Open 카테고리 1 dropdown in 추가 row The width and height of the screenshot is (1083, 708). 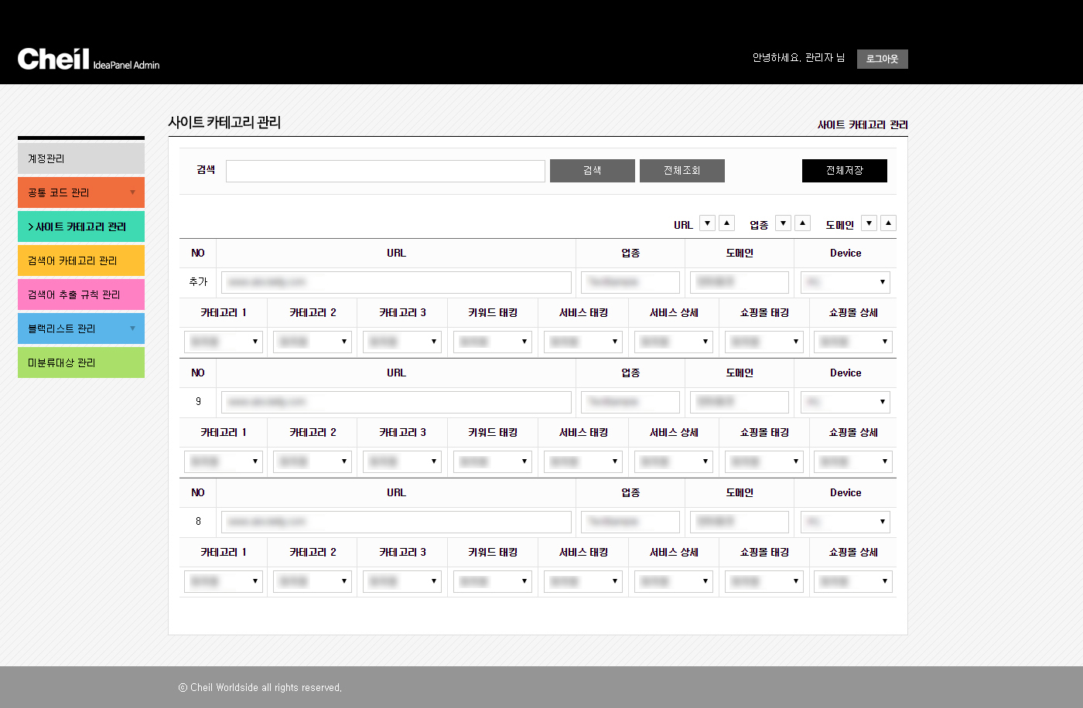point(224,342)
